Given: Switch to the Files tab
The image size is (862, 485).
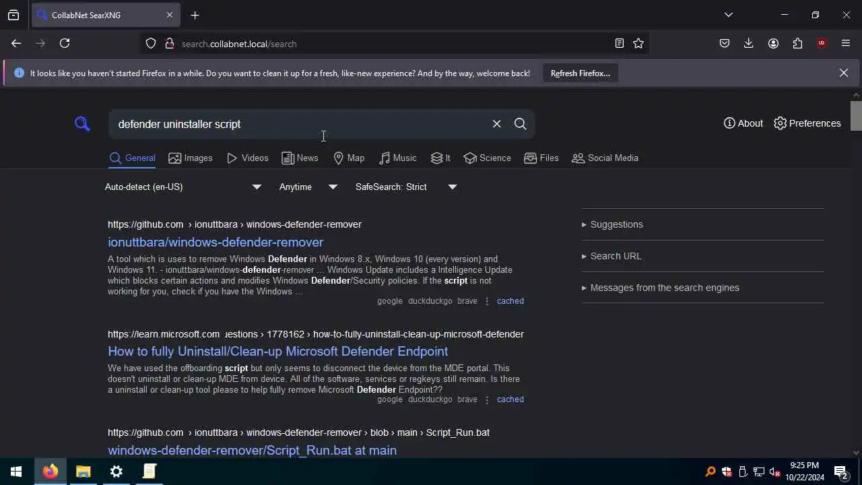Looking at the screenshot, I should pos(541,158).
